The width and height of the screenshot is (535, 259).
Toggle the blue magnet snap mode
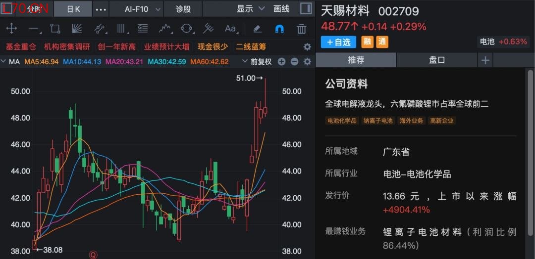tap(279, 28)
